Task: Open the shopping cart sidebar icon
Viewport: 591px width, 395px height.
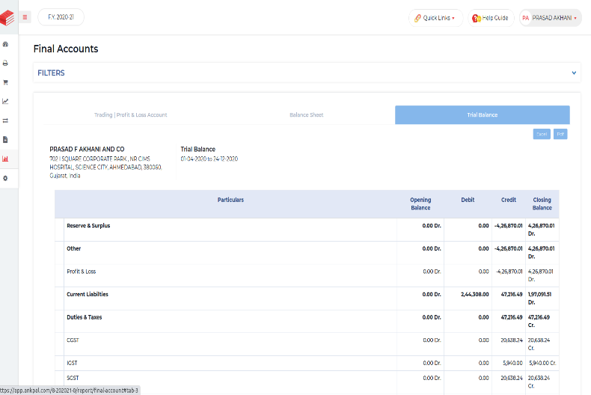Action: click(x=6, y=82)
